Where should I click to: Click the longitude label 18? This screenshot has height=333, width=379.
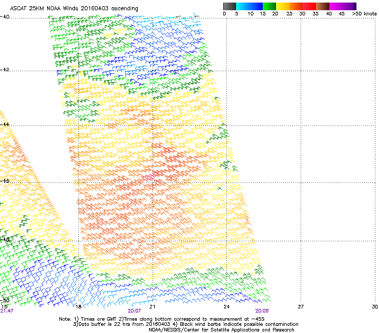[78, 307]
